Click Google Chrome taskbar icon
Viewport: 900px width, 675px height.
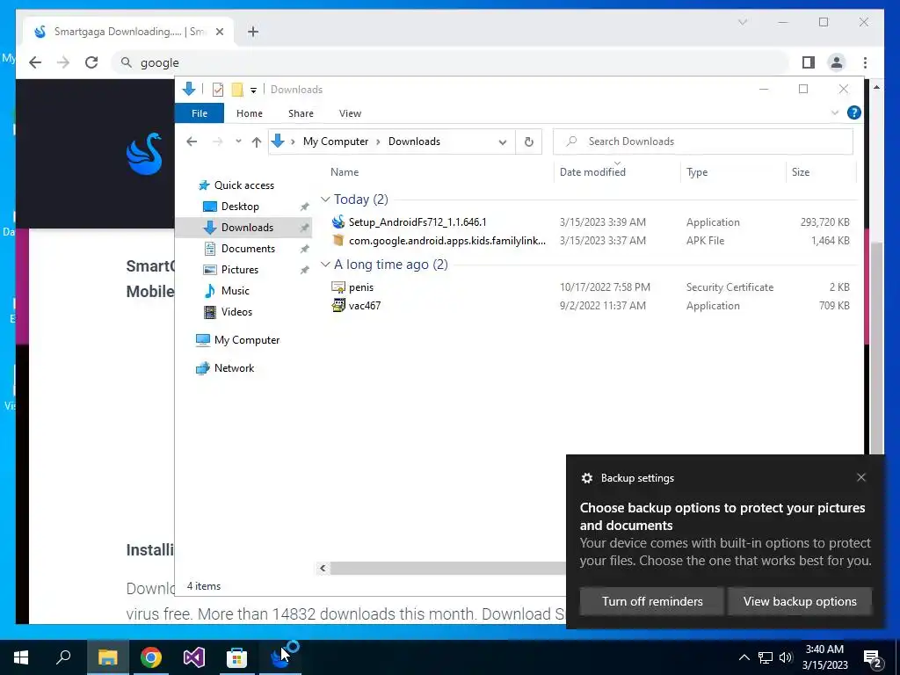pos(151,657)
